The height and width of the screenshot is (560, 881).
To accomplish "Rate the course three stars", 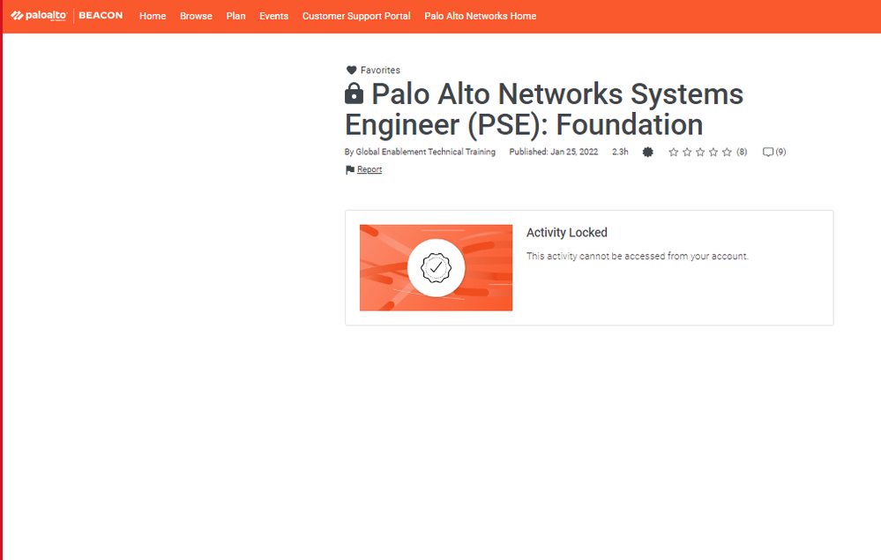I will click(700, 153).
